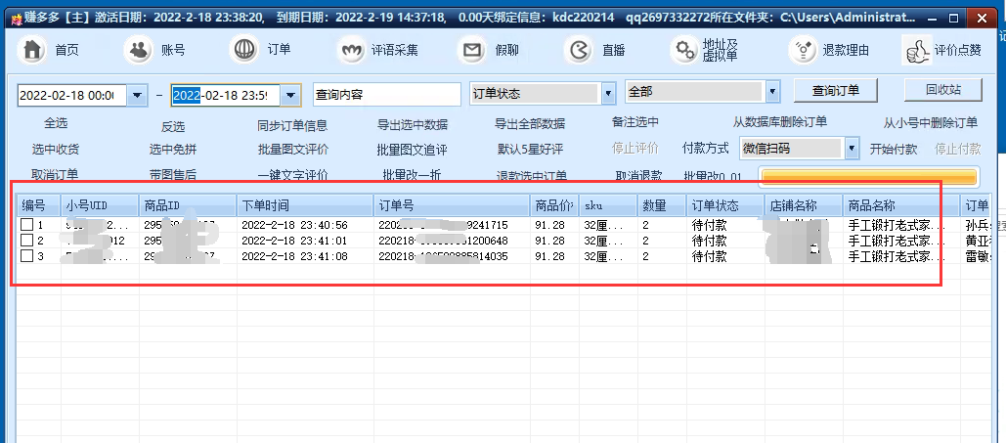Open the 直播 live stream section
Screen dimensions: 1006x443
coord(595,50)
